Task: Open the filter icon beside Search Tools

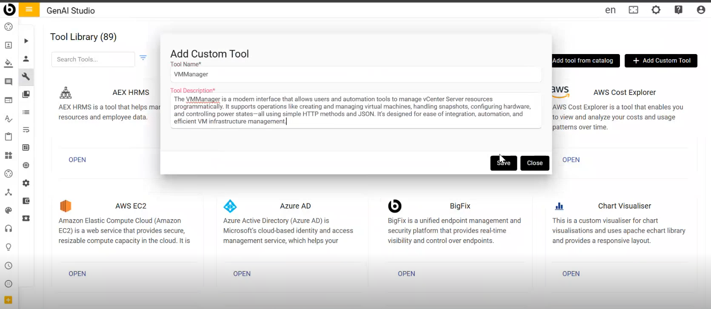Action: click(x=143, y=57)
